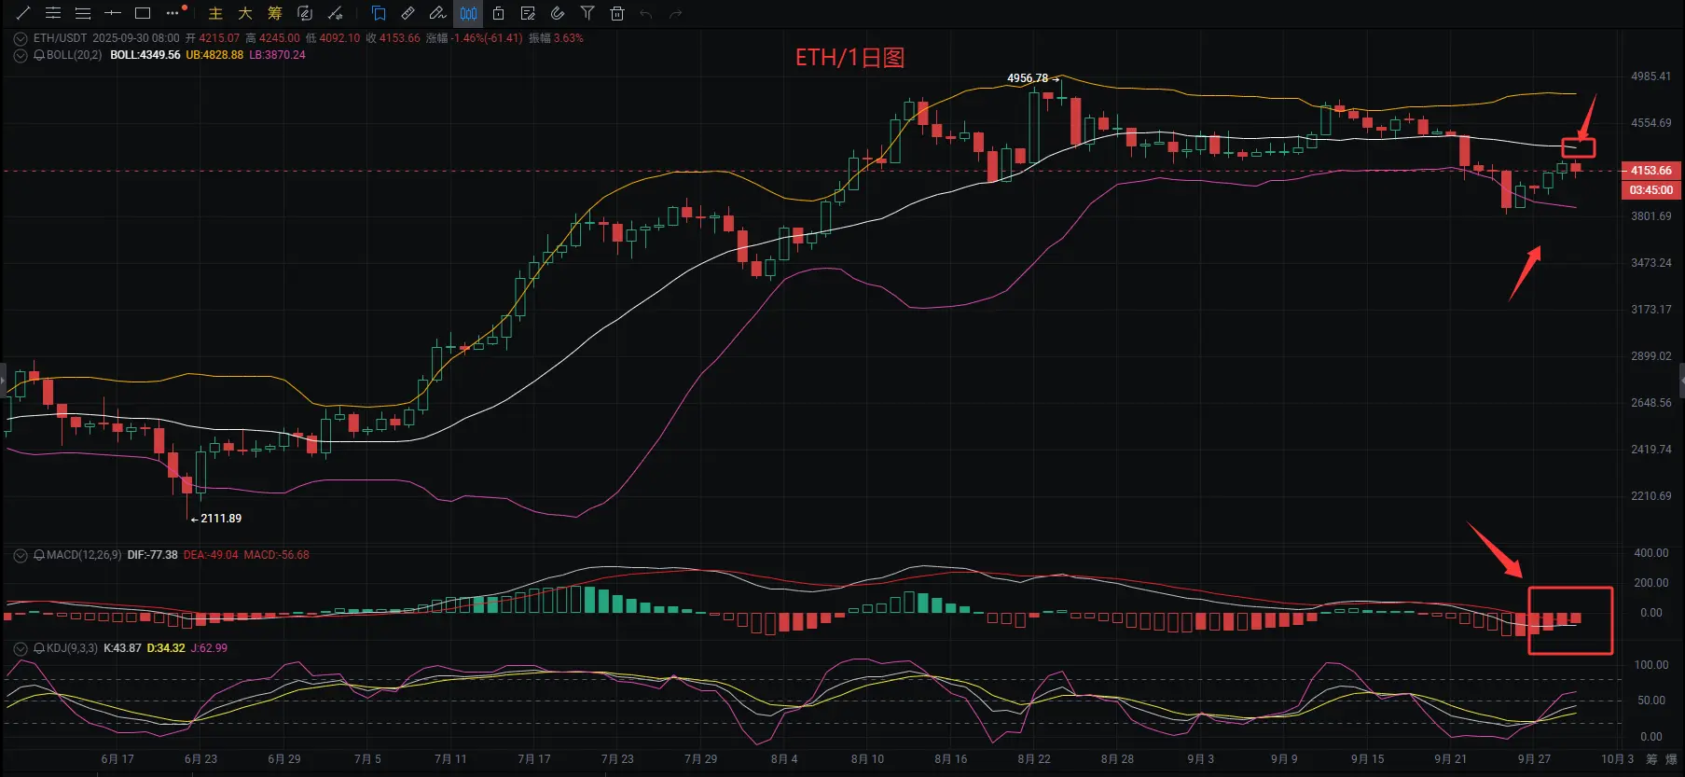Pick the parallel channel lines tool
1685x777 pixels.
(53, 13)
